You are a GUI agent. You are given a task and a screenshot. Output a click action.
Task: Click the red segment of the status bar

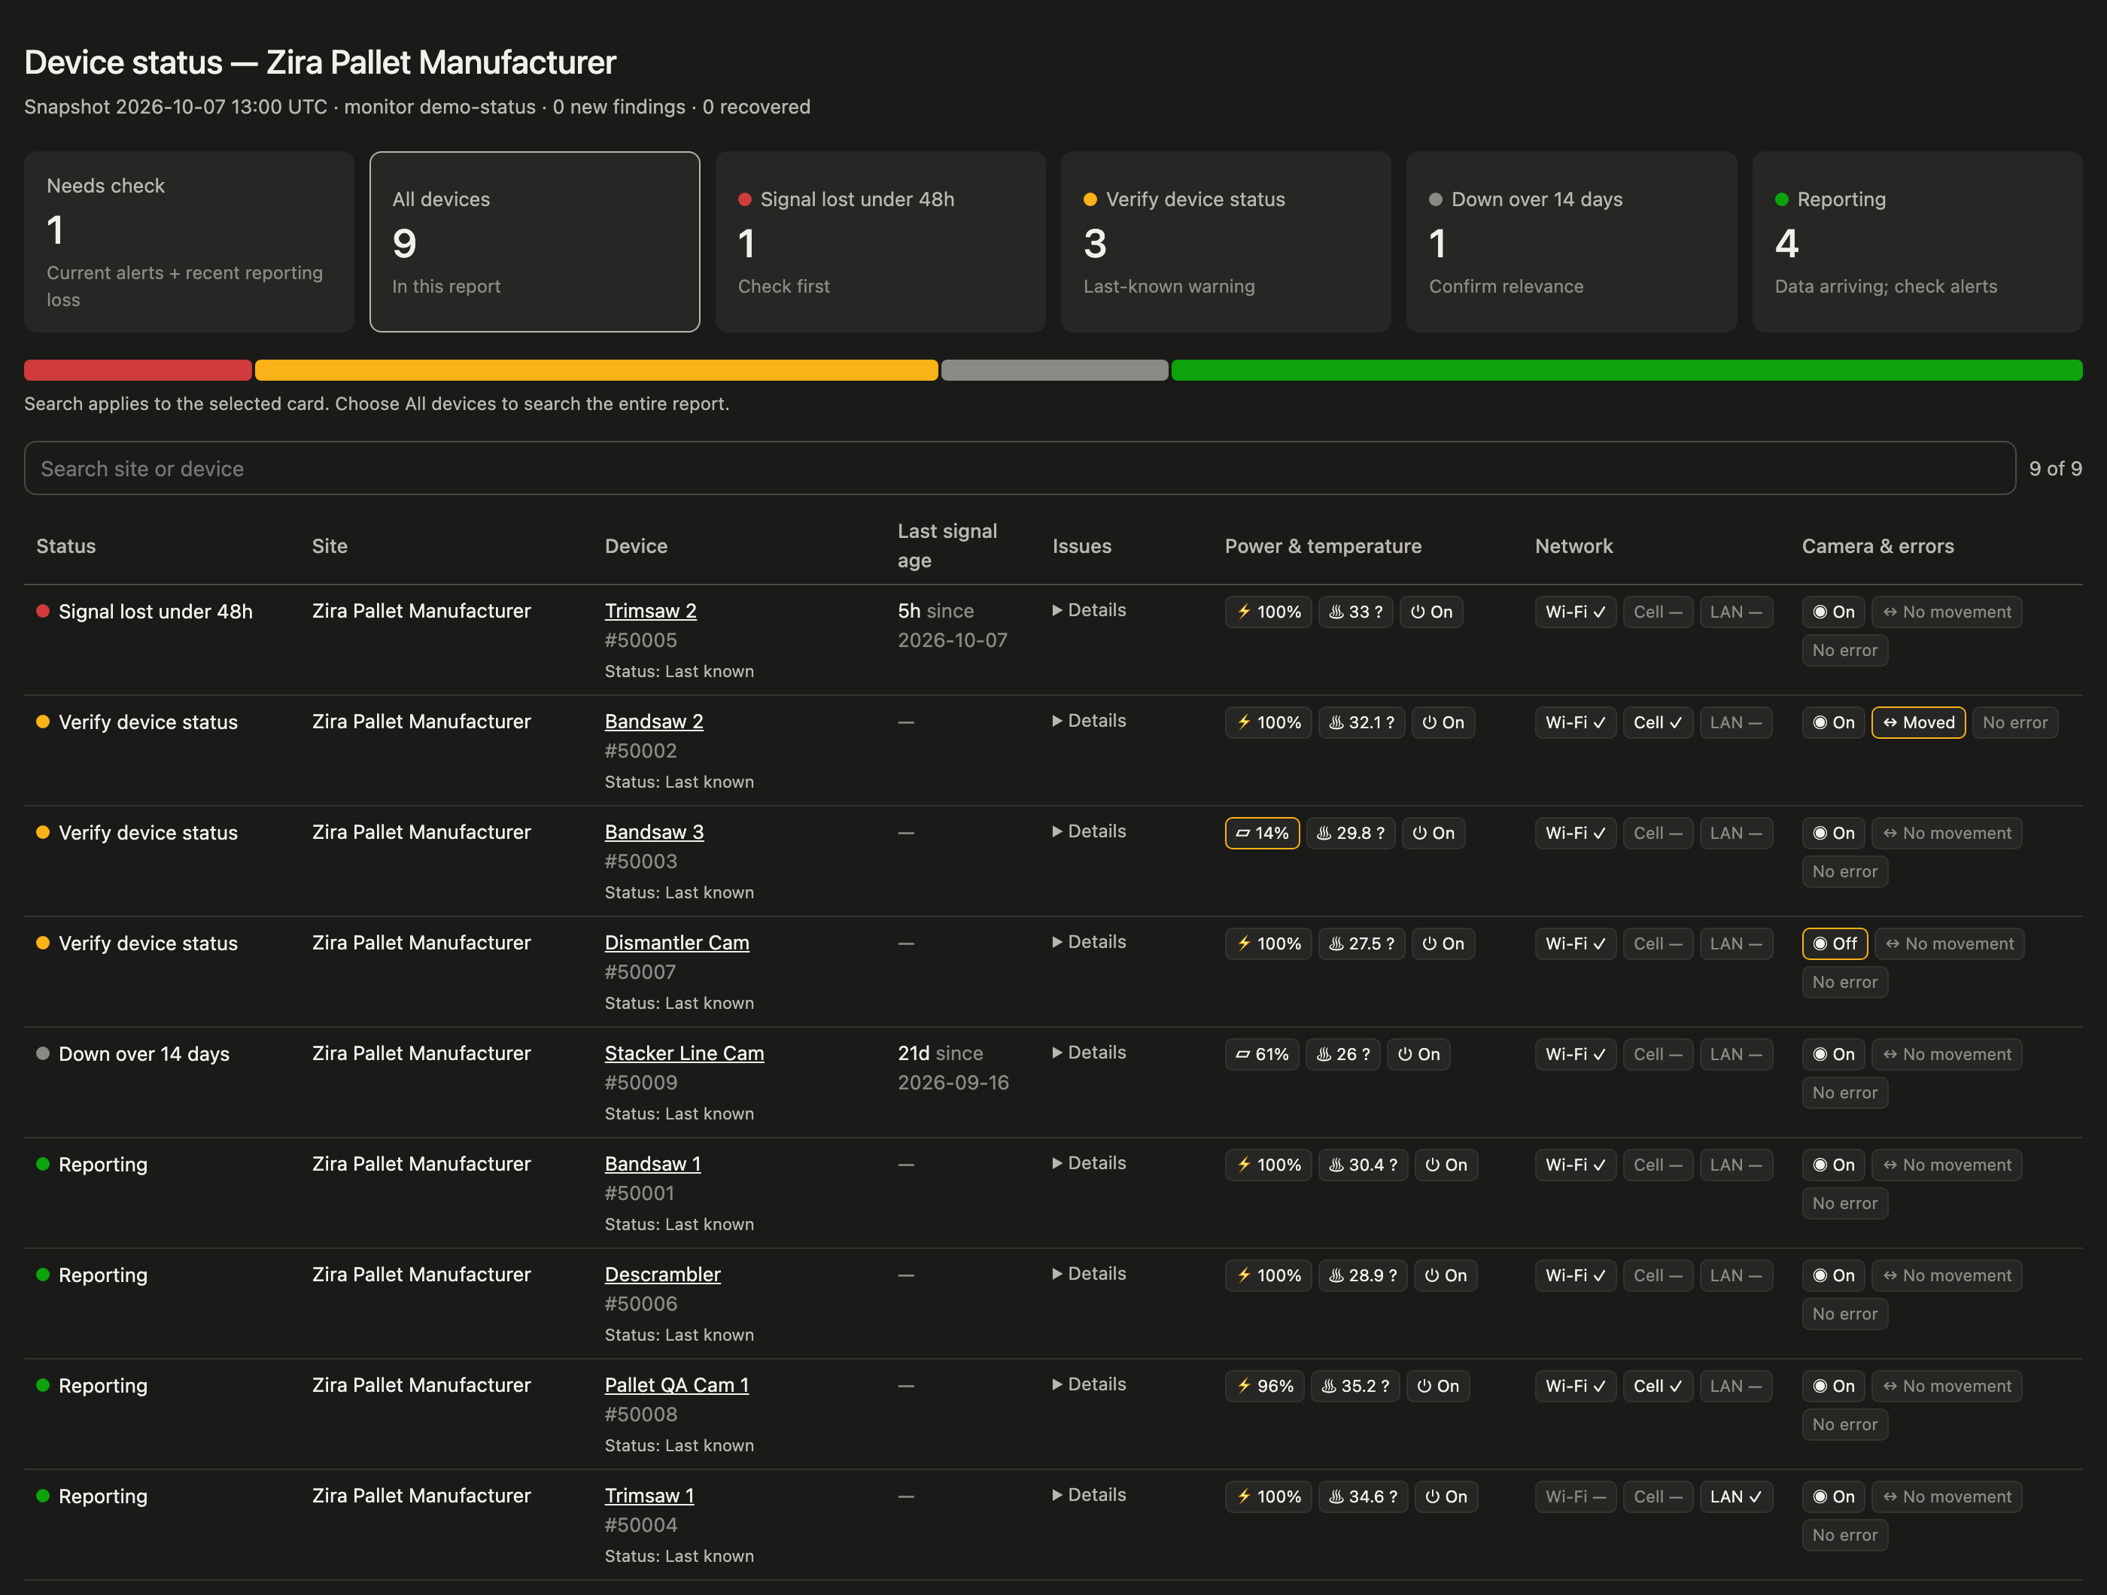click(138, 370)
